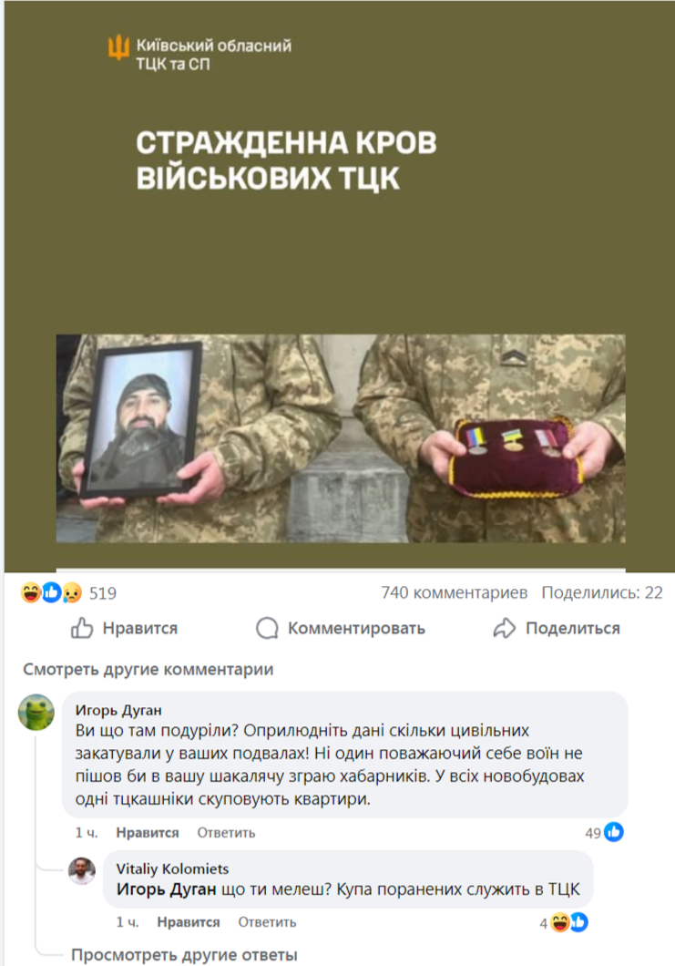The height and width of the screenshot is (966, 675).
Task: Click the reaction emojis on Vitaliy's reply
Action: (569, 922)
